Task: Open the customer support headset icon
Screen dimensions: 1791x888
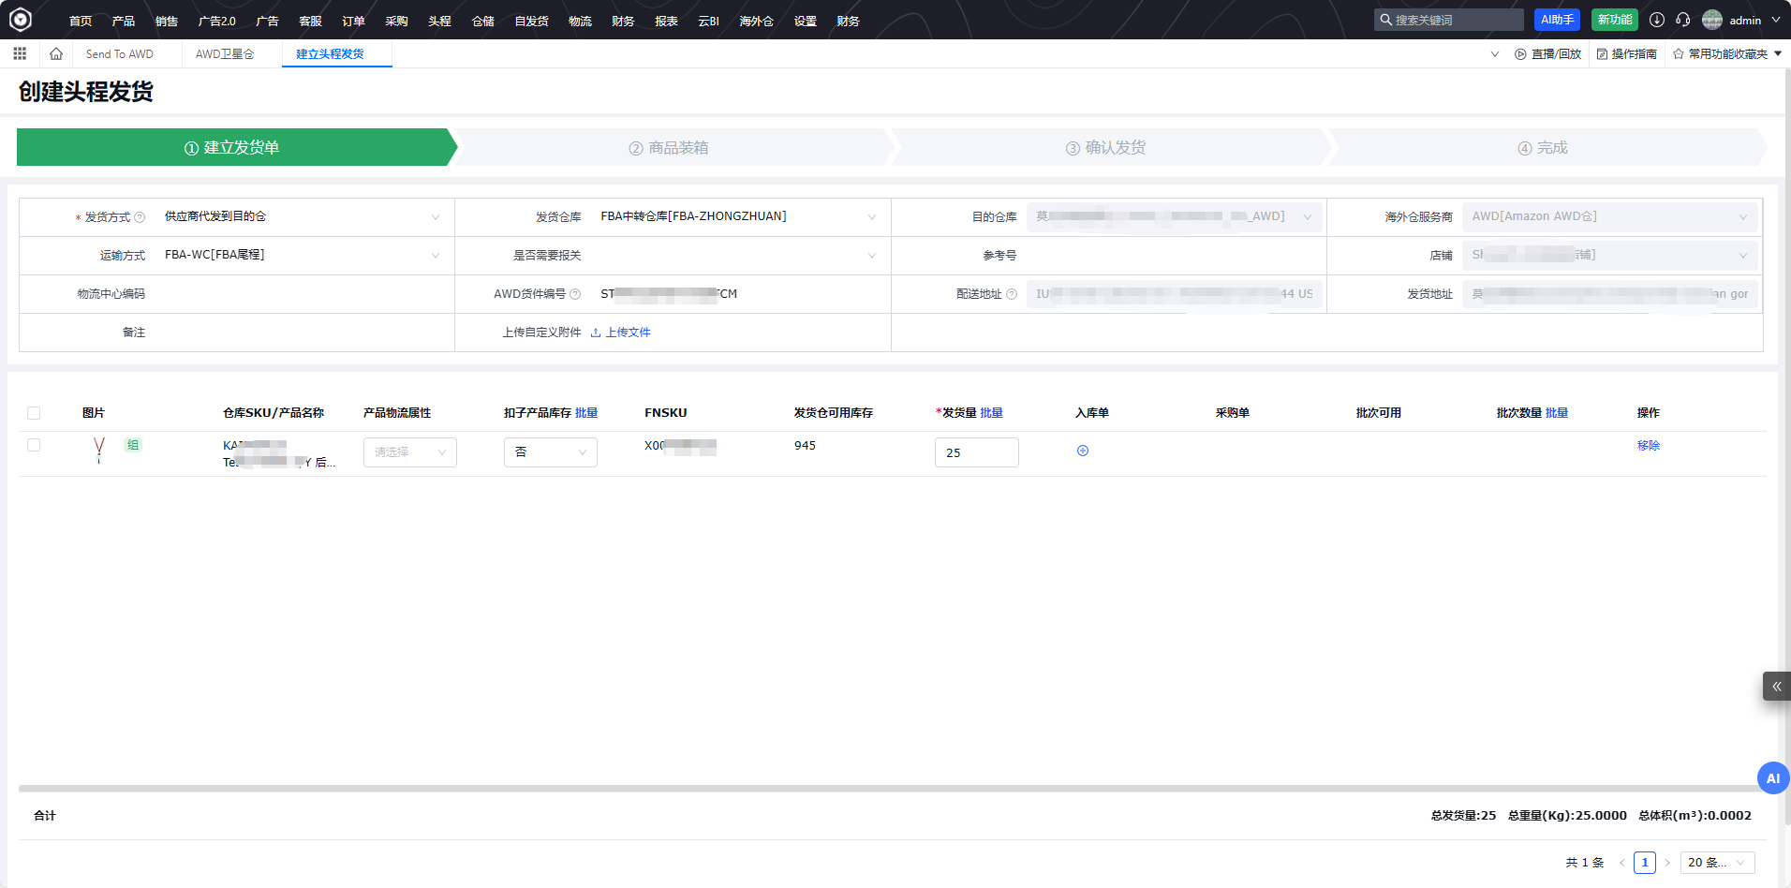Action: click(x=1682, y=20)
